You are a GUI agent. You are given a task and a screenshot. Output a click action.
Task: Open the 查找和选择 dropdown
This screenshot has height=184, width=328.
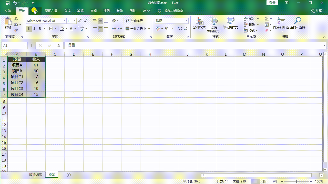point(298,25)
